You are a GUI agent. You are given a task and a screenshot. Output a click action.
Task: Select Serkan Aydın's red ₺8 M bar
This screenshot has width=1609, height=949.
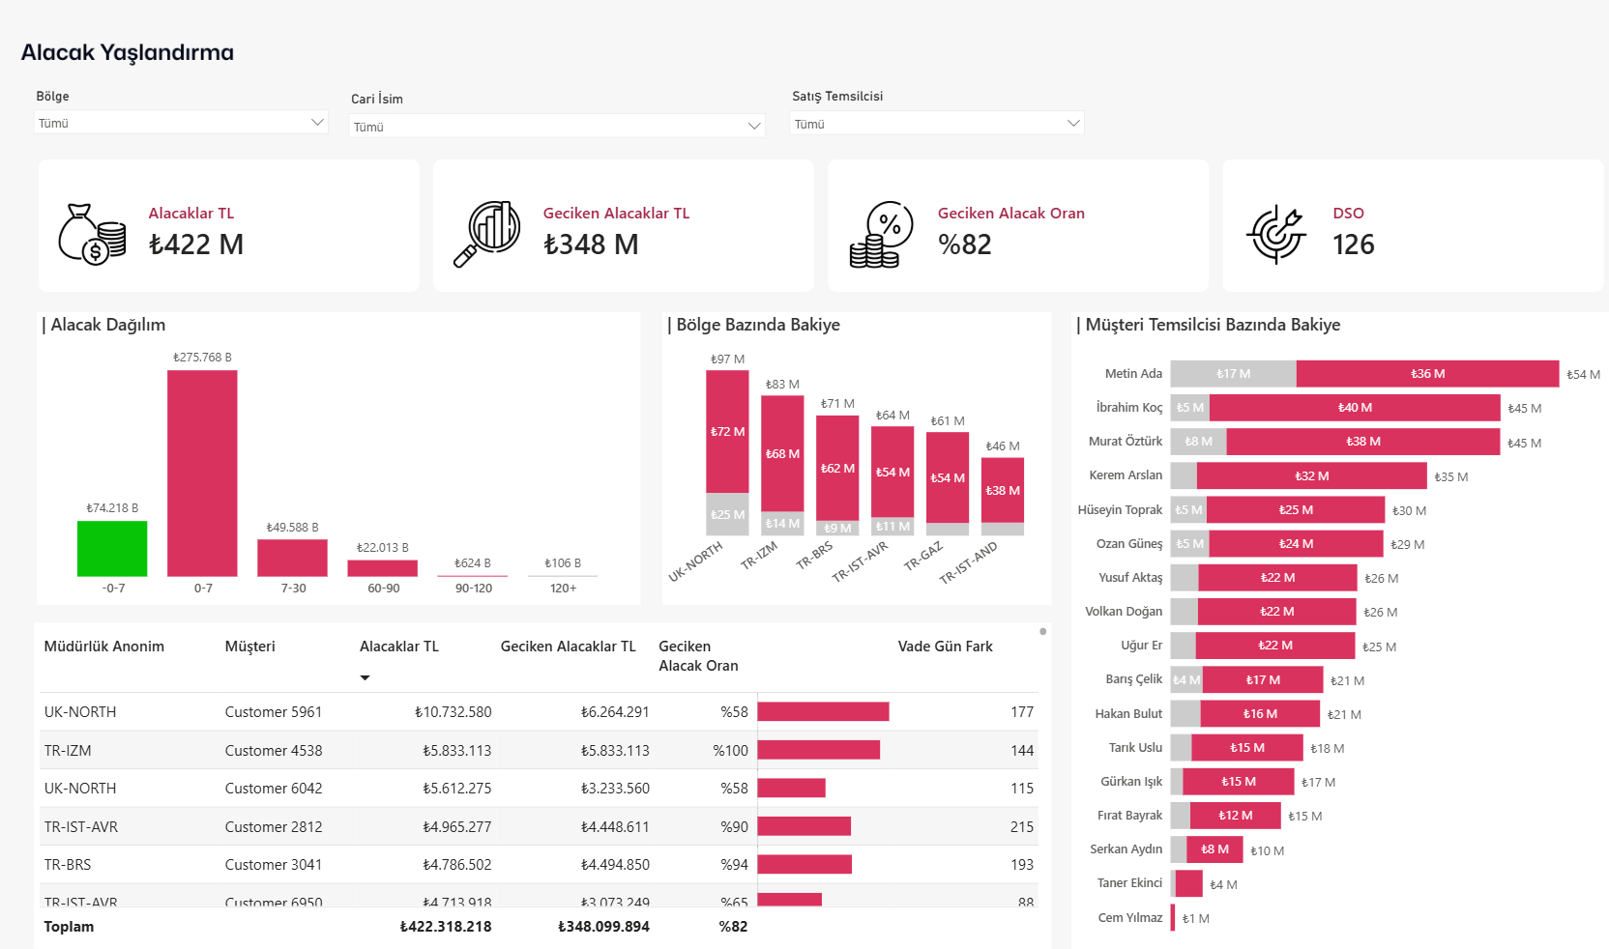pos(1214,849)
